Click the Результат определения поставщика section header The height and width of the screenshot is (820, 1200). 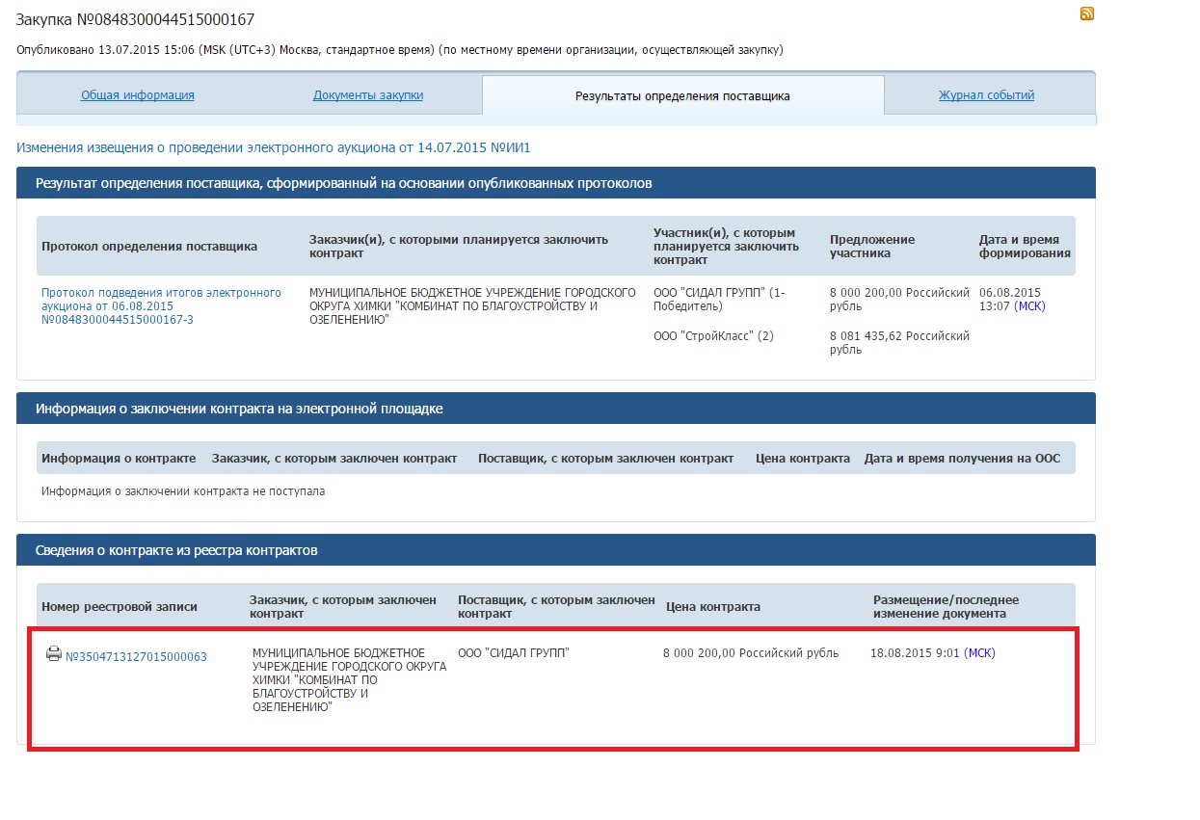[x=344, y=183]
